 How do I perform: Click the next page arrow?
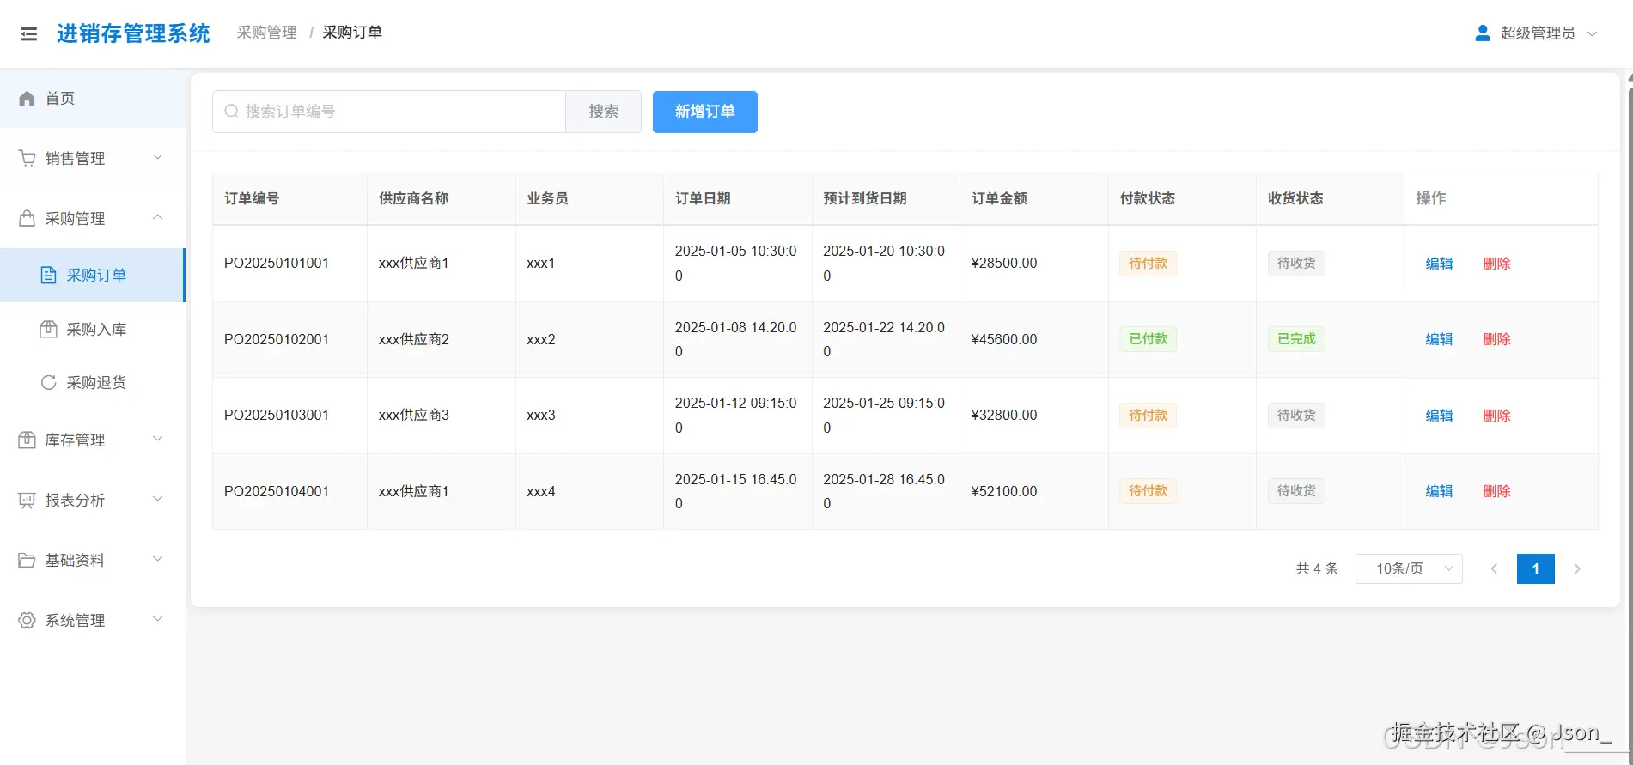[1577, 568]
